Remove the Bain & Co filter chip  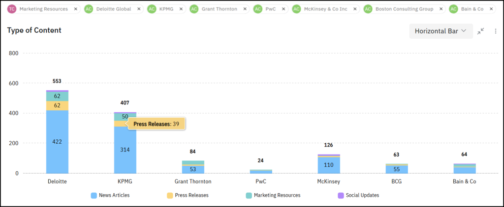click(x=491, y=9)
